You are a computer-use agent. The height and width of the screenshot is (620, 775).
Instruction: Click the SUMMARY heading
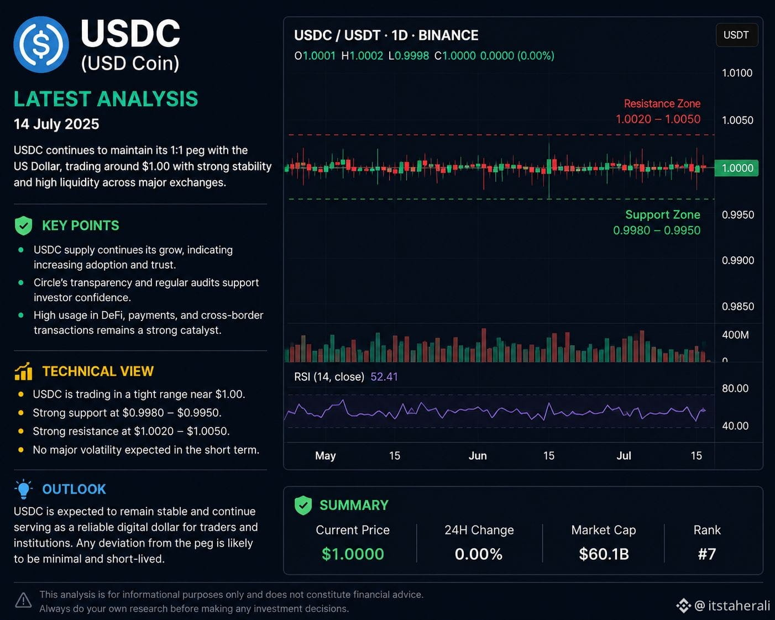[x=354, y=506]
